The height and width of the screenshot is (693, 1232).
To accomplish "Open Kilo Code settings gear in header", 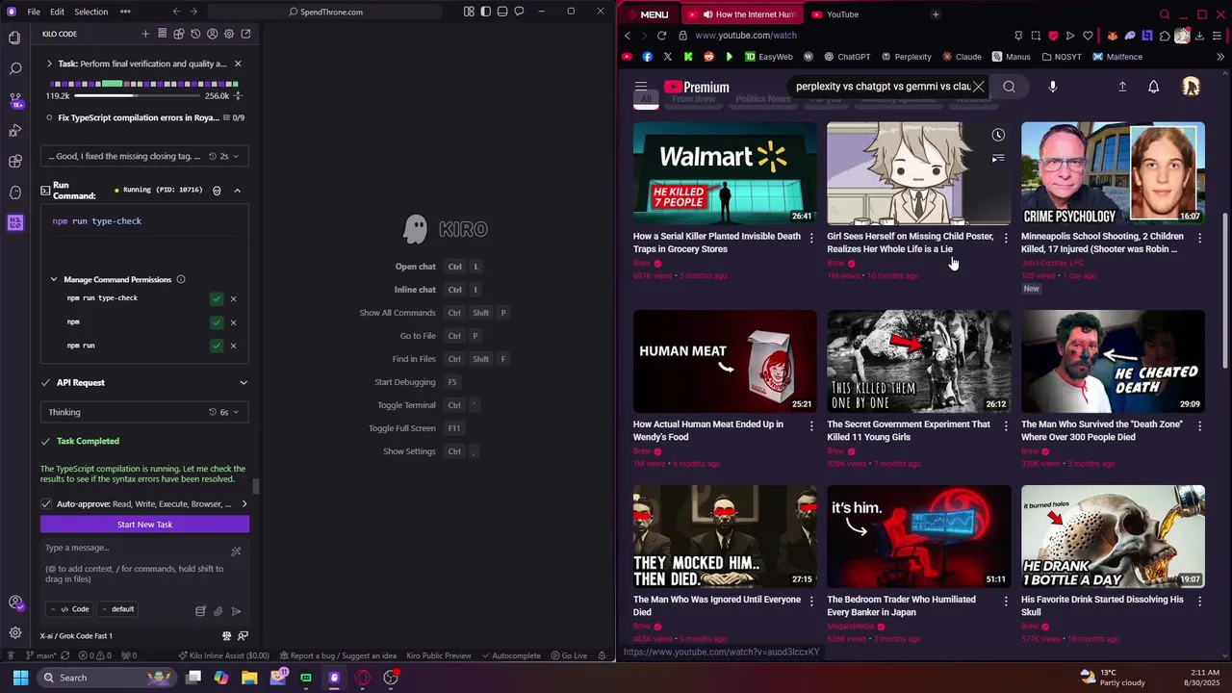I will (229, 34).
